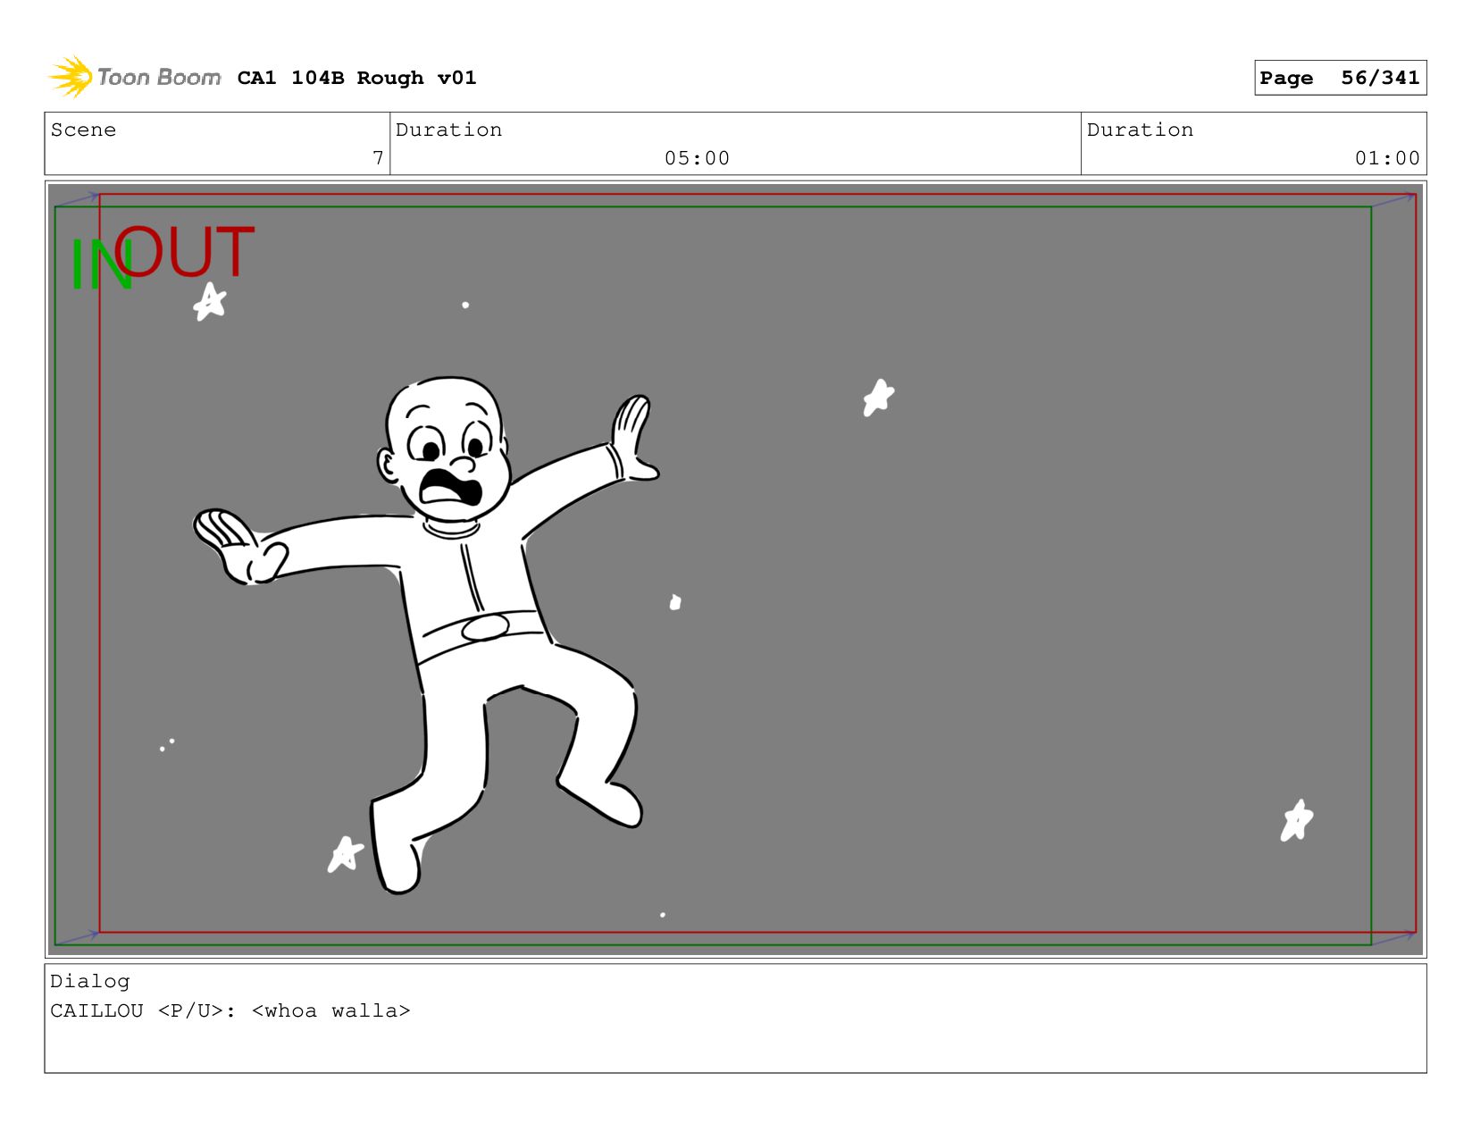The height and width of the screenshot is (1140, 1472).
Task: Select the dialog line 'CAILLOU <P/U>: <whoa walla>'
Action: click(x=230, y=1010)
